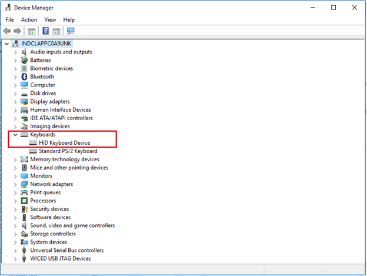367x276 pixels.
Task: Select the Human Interface Devices label
Action: 61,110
